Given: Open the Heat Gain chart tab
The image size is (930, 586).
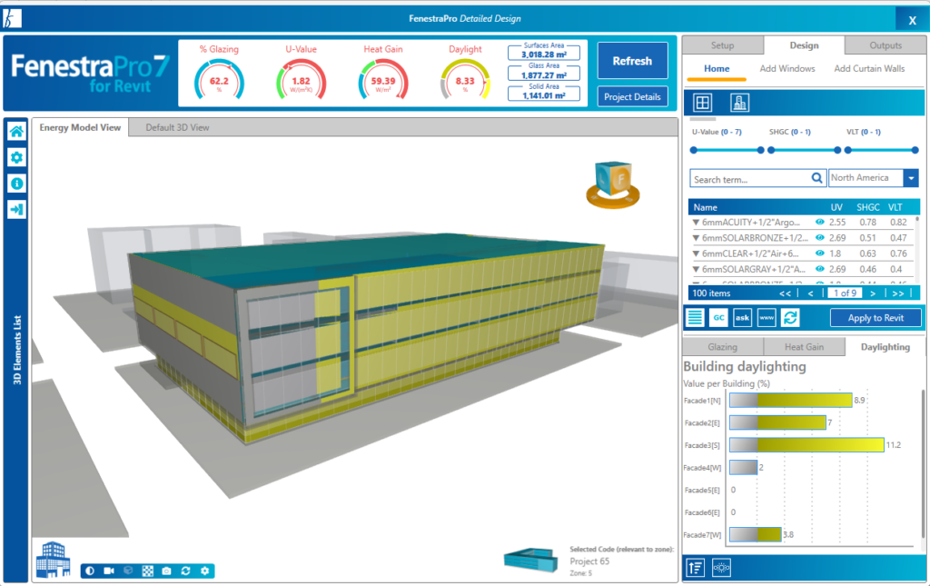Looking at the screenshot, I should tap(804, 347).
